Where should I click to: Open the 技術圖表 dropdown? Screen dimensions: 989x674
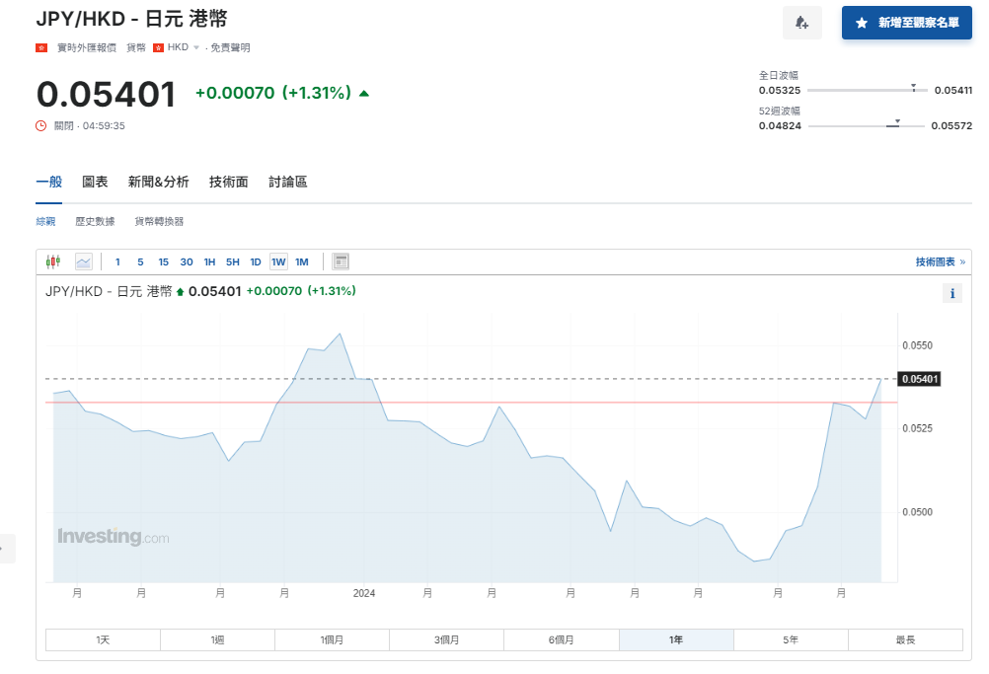[935, 261]
